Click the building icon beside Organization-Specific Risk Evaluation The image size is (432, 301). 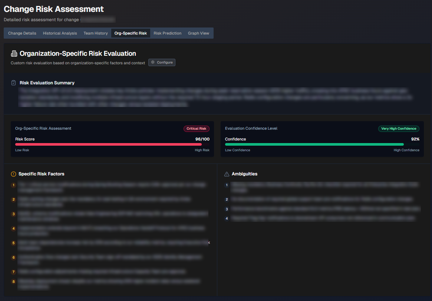click(x=14, y=54)
